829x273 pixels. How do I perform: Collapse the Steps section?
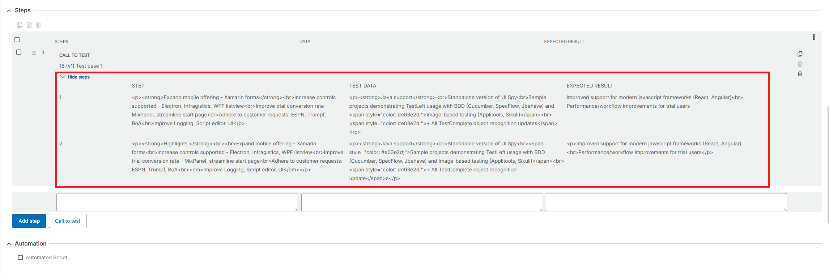(9, 10)
